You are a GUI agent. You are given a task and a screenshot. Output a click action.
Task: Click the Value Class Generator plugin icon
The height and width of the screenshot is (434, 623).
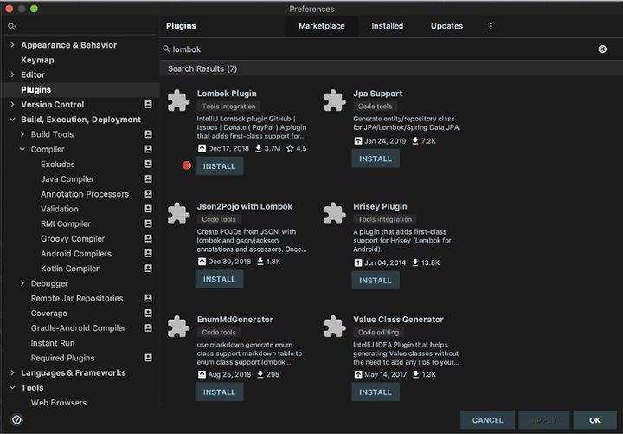coord(335,327)
